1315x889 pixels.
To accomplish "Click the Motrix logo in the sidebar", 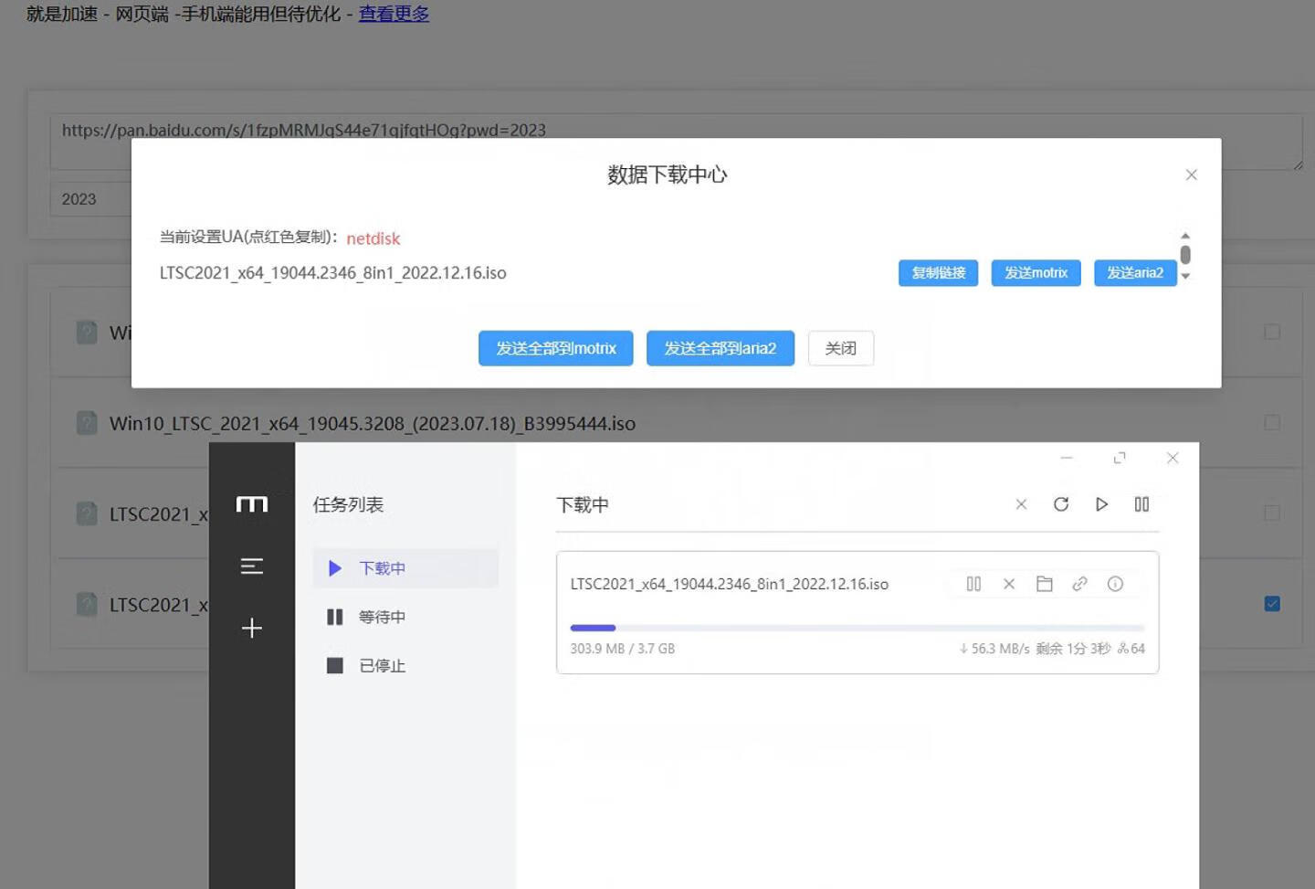I will [252, 503].
